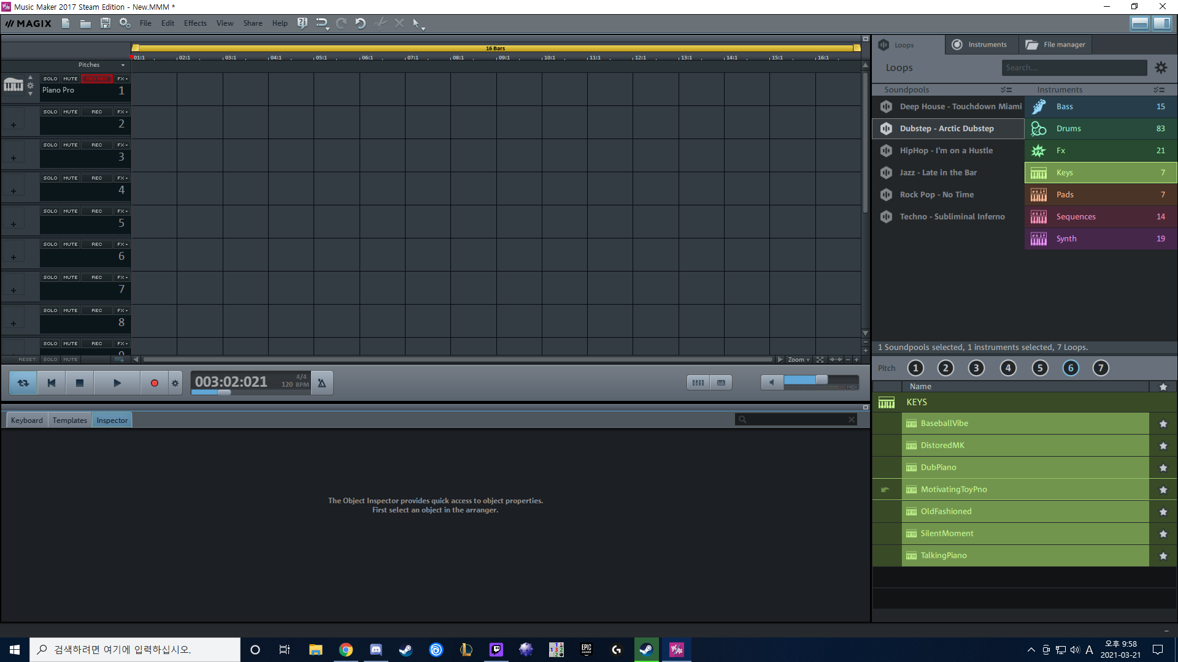Click the Piano Pro keyboard instrument icon

pos(13,85)
